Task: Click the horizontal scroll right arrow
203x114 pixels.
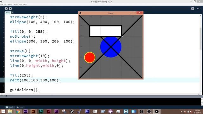Action: pos(198,94)
